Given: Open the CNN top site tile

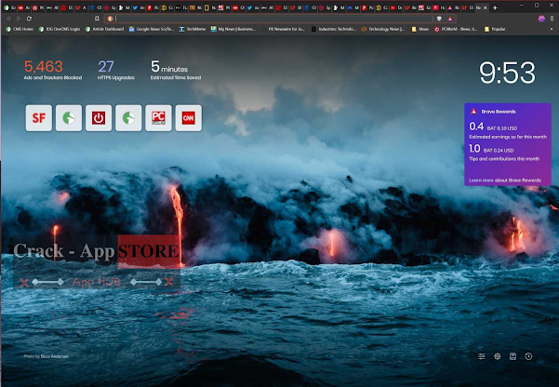Looking at the screenshot, I should [x=189, y=118].
